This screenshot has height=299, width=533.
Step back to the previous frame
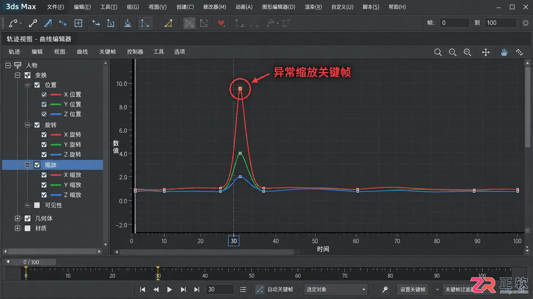click(x=156, y=289)
